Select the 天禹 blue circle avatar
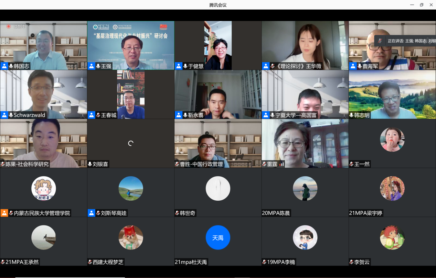 pos(218,237)
